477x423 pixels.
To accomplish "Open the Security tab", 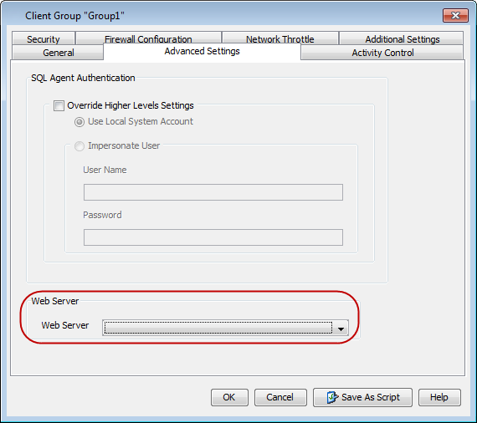I will coord(44,38).
